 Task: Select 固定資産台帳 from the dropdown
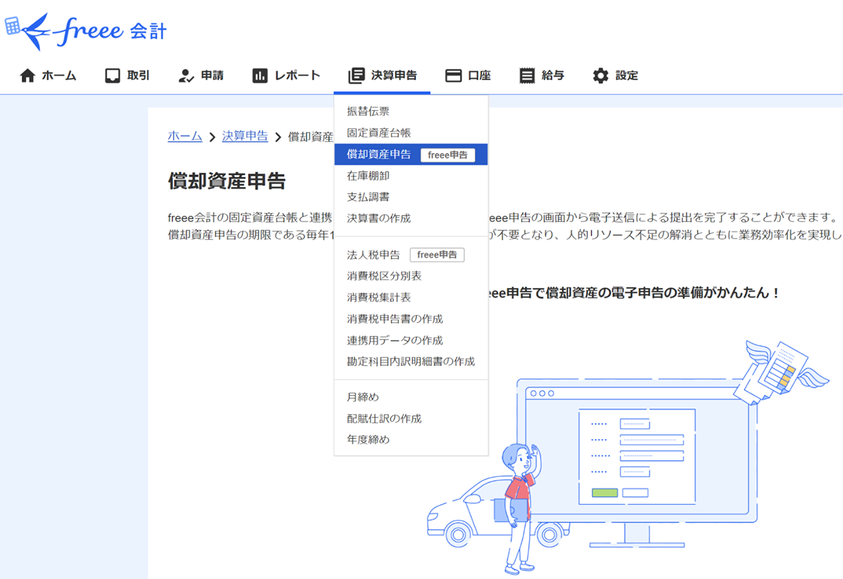411,132
